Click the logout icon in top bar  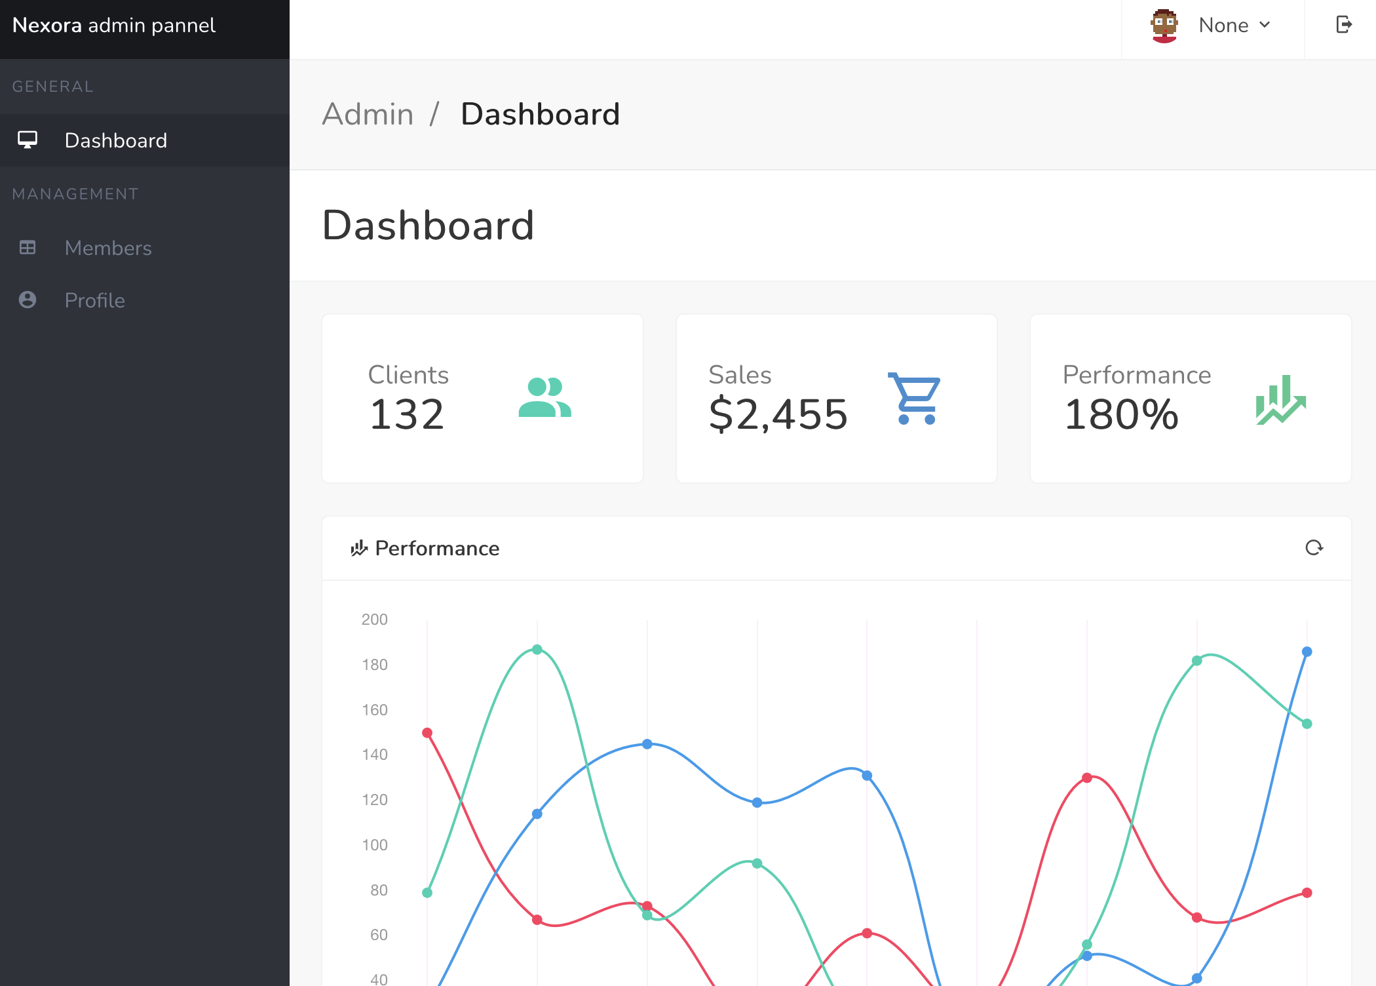1343,25
